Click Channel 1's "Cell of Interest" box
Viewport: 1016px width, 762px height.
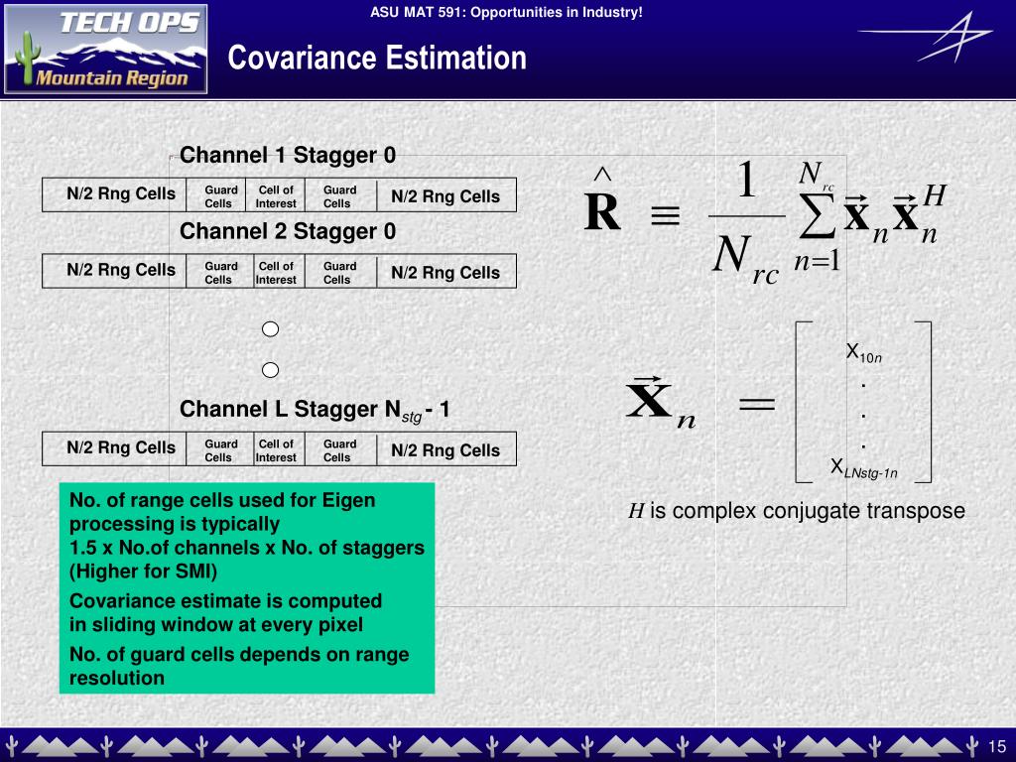coord(276,195)
